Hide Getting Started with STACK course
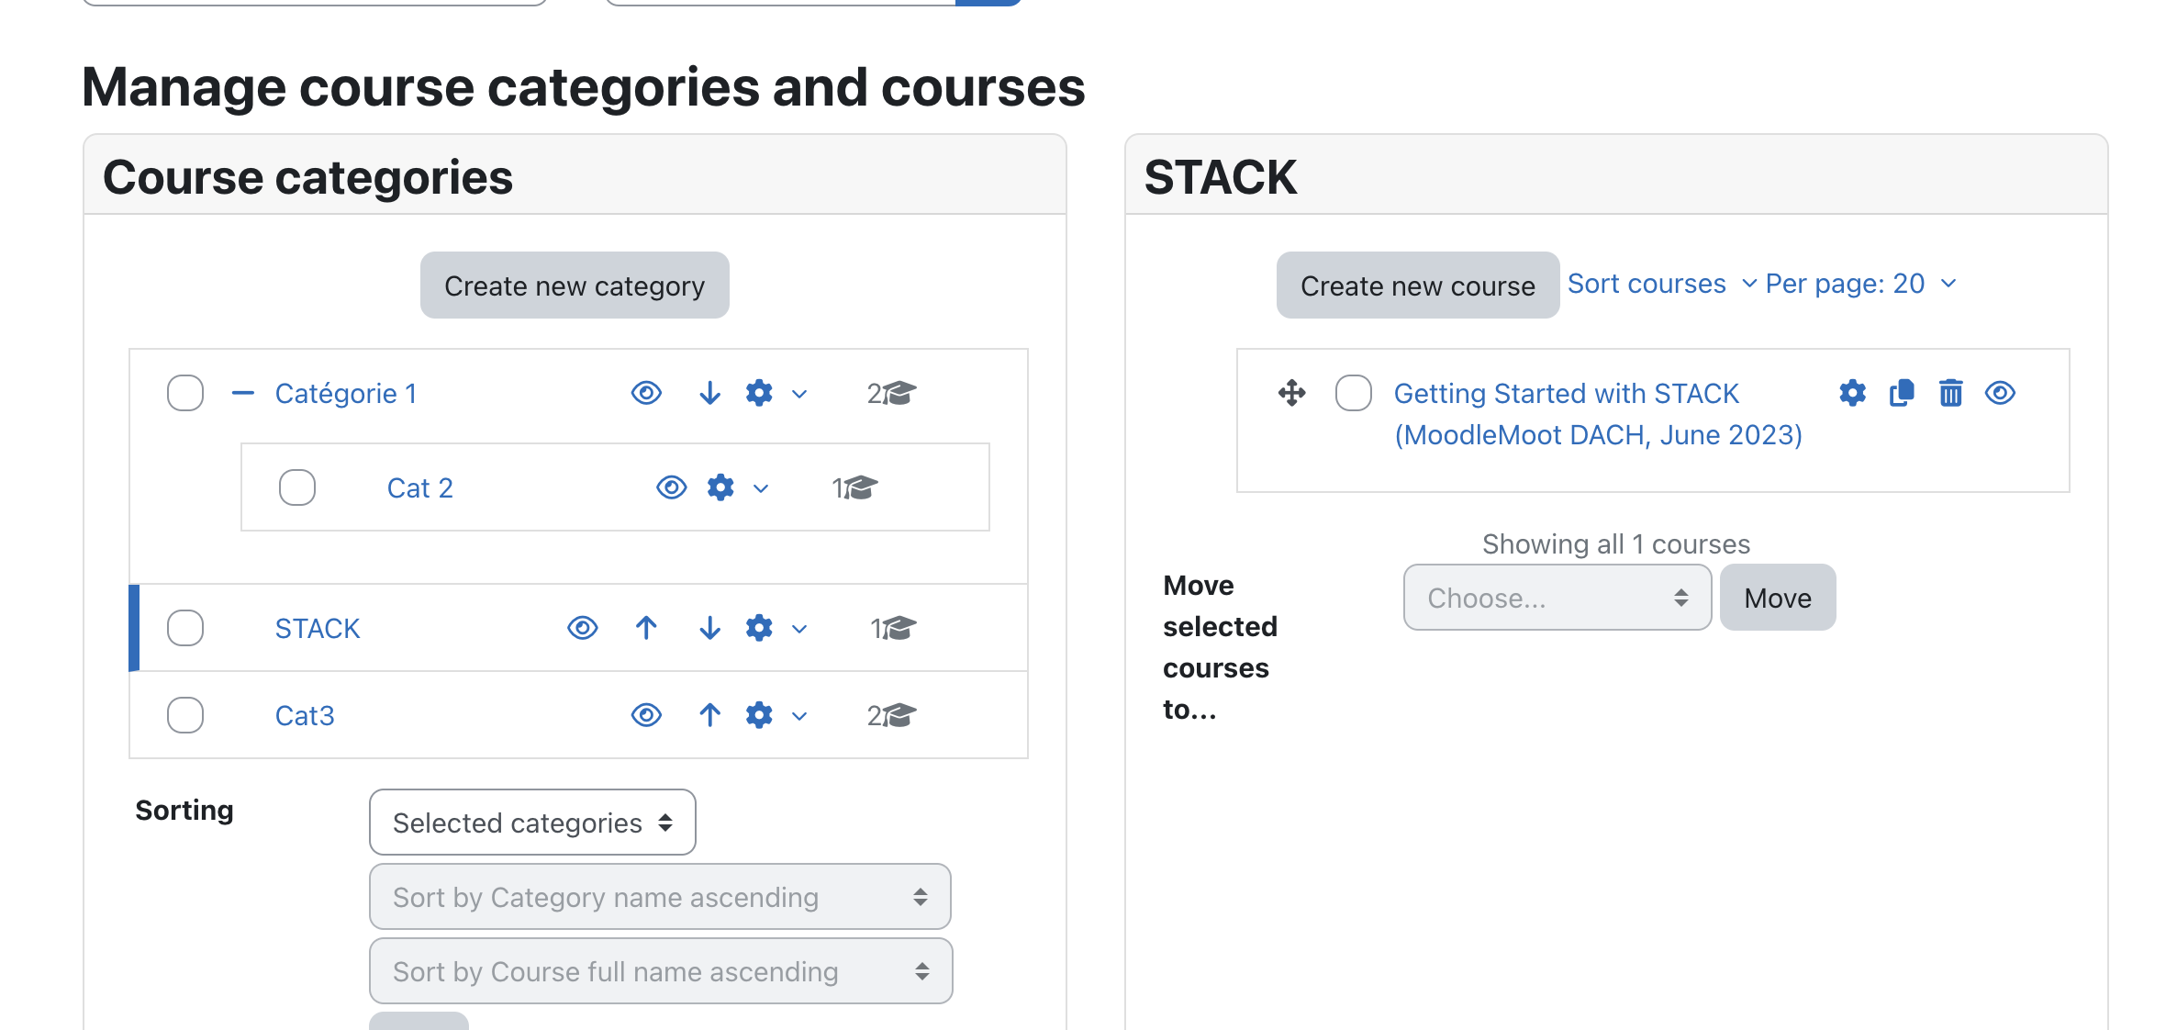This screenshot has height=1030, width=2177. pos(2000,393)
